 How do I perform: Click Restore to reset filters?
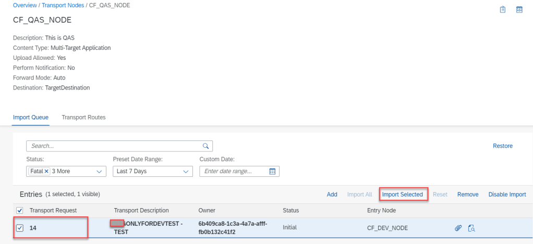point(502,146)
